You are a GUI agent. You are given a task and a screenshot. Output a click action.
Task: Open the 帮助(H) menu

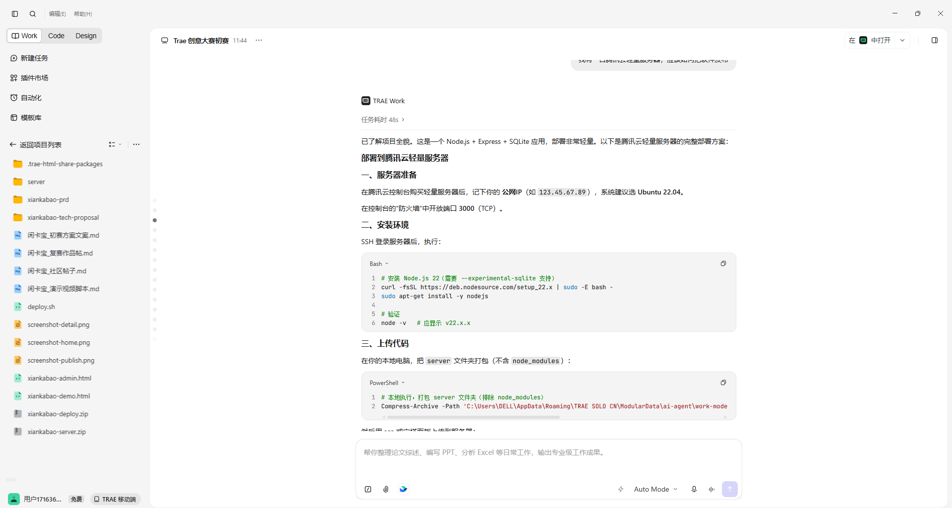(83, 14)
